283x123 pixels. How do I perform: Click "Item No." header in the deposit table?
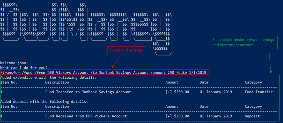9,106
